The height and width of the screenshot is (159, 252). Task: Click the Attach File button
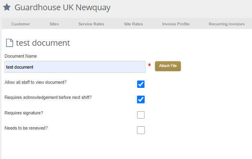[x=168, y=66]
